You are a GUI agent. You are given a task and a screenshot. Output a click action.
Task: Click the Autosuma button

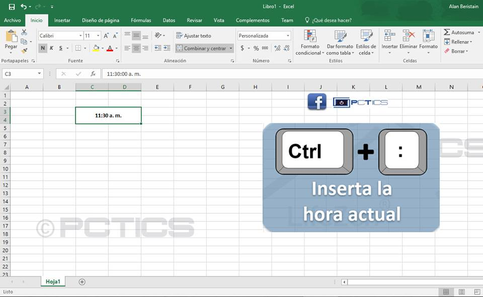[x=459, y=32]
